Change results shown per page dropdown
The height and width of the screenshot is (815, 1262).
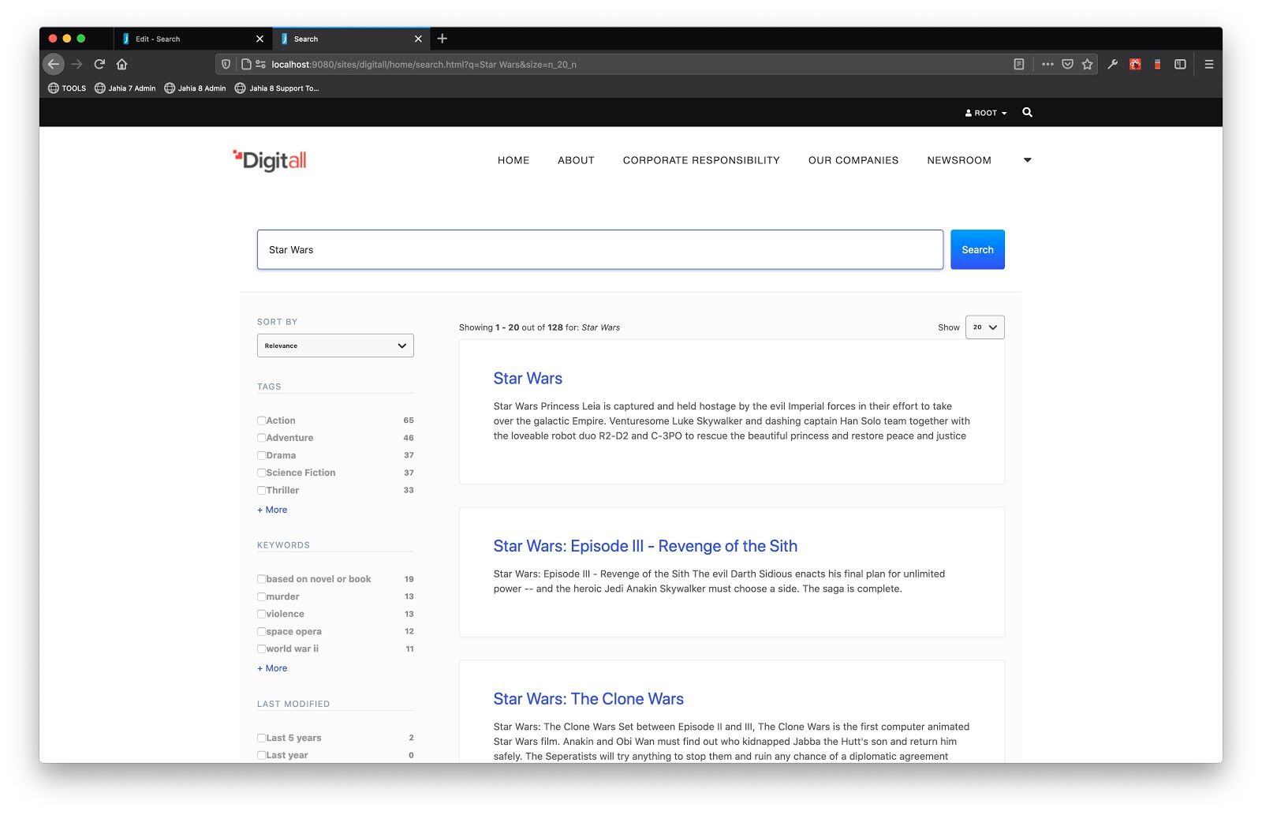tap(984, 327)
